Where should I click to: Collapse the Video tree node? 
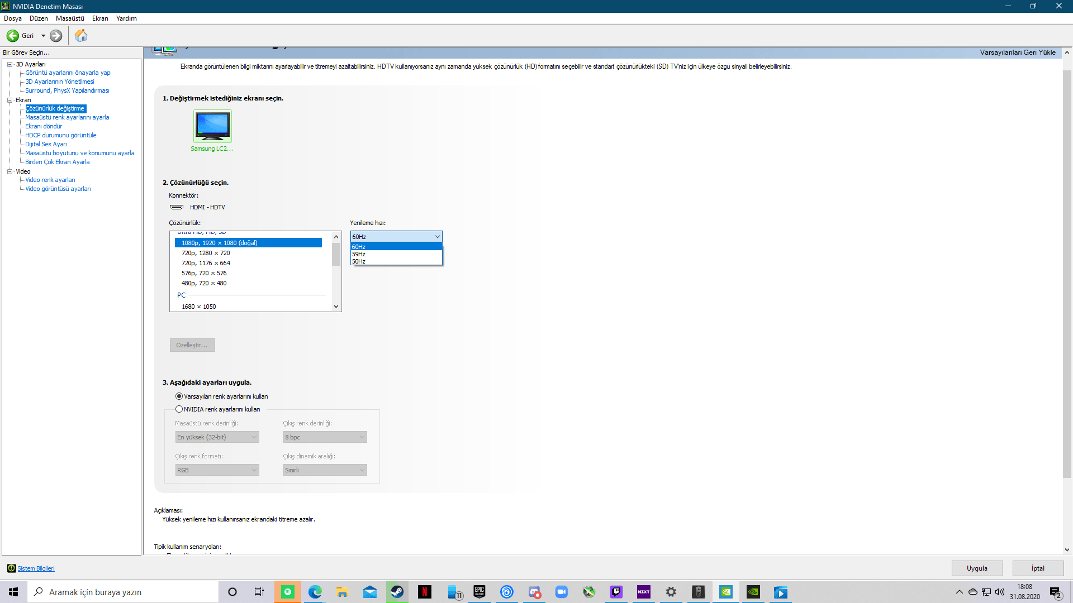(x=10, y=171)
